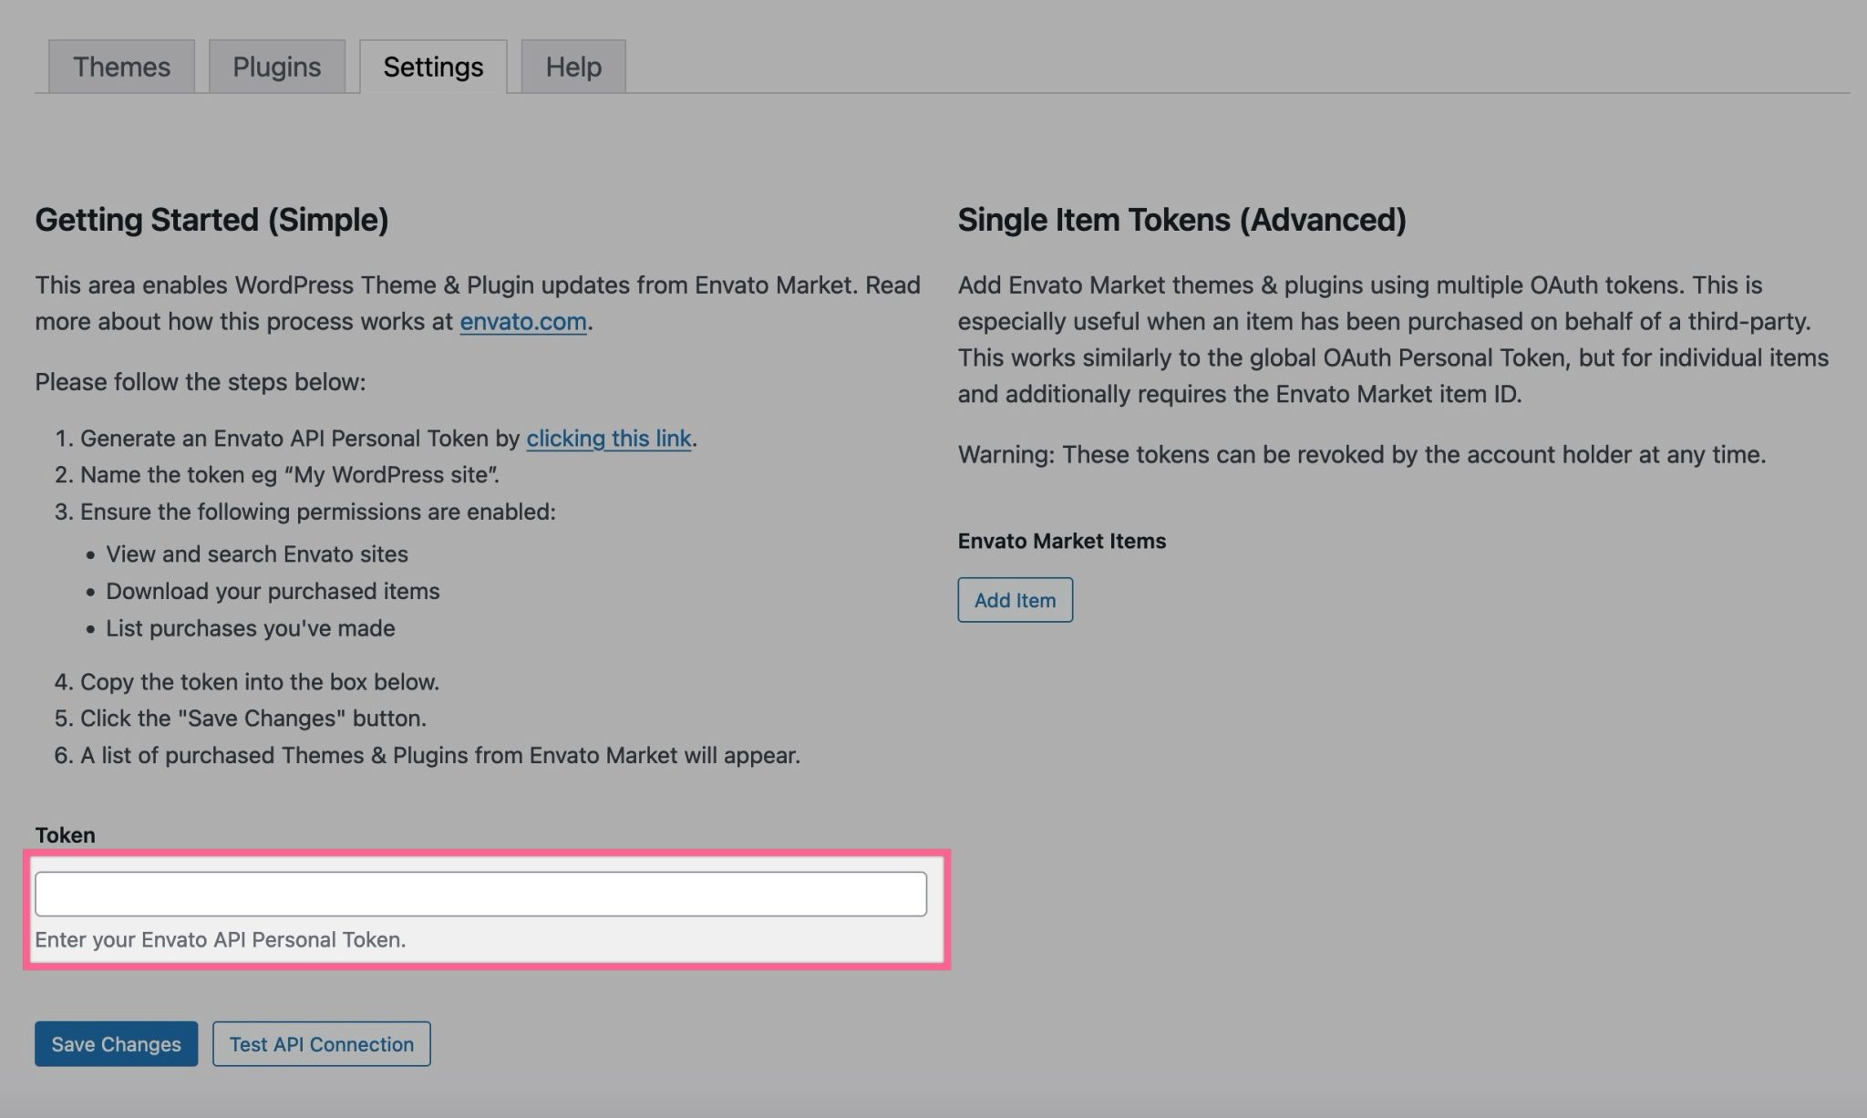Viewport: 1867px width, 1118px height.
Task: Click into the Token input field
Action: click(480, 894)
